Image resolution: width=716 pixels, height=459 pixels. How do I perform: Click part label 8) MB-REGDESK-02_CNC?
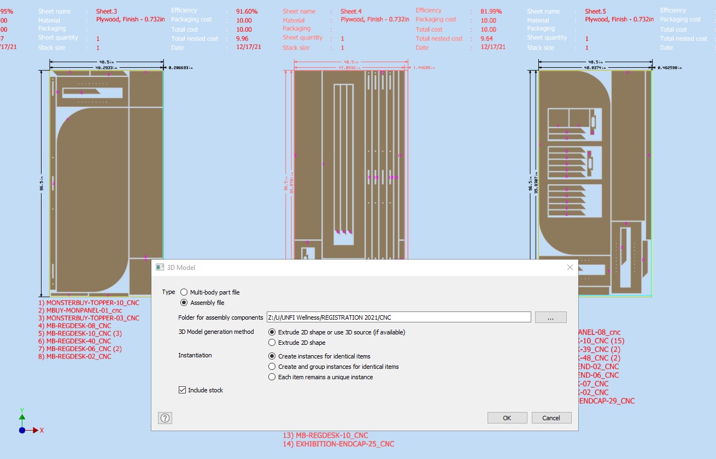click(74, 356)
